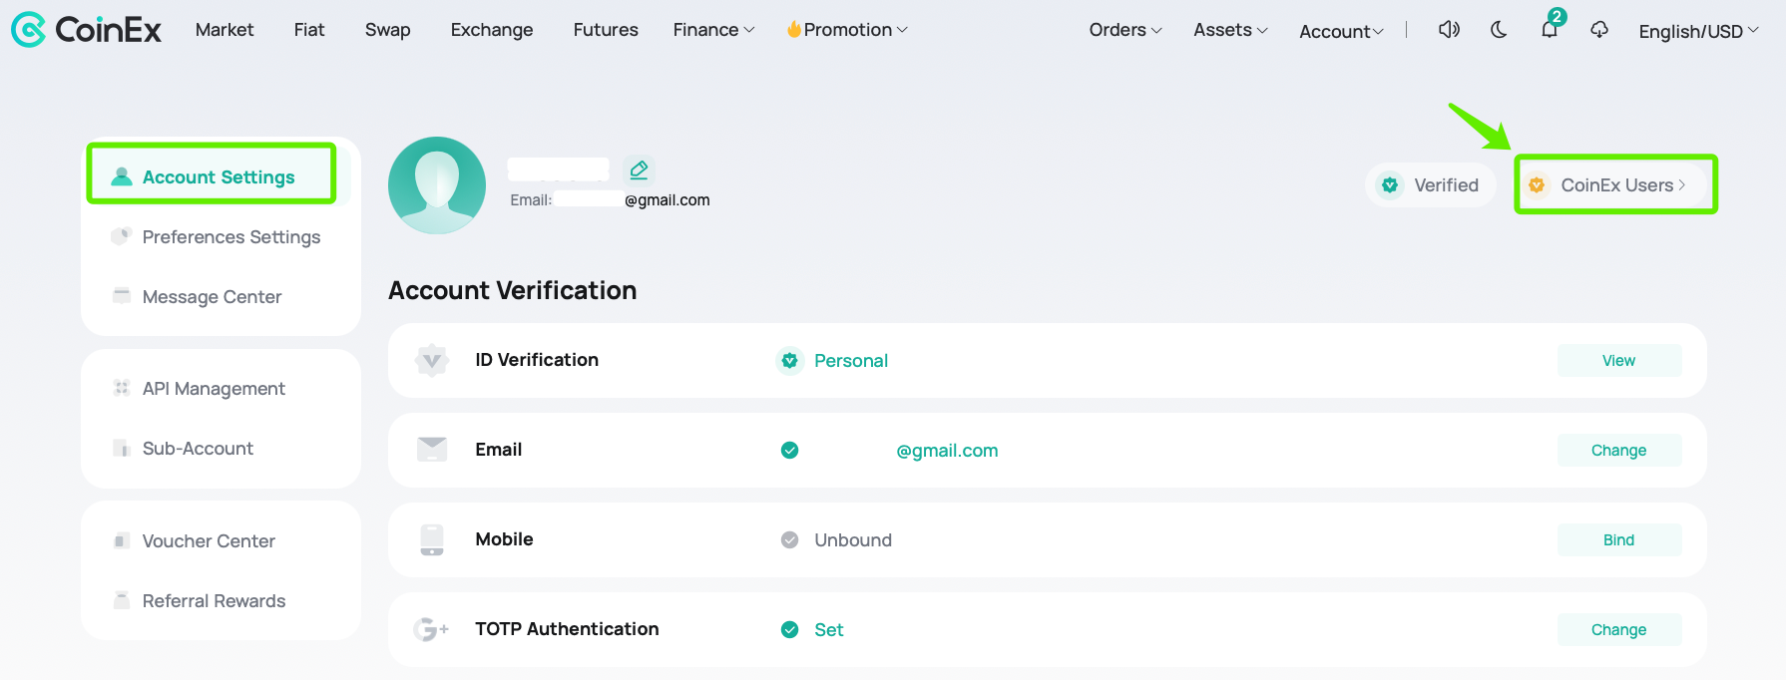Click the TOTP Authentication Google icon
1786x680 pixels.
click(431, 629)
